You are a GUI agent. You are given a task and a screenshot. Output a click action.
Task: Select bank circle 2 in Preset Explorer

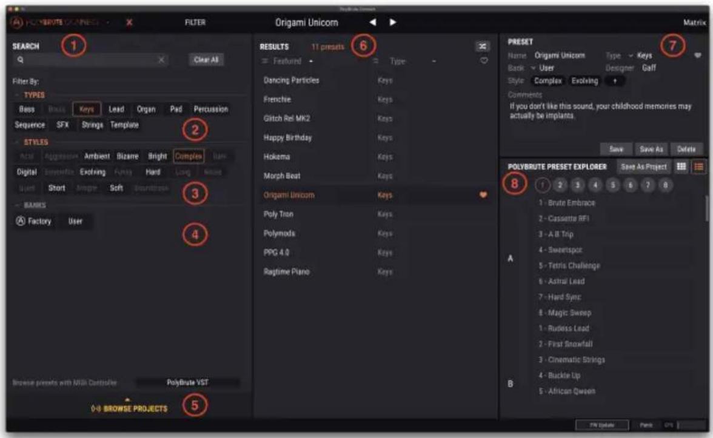point(560,185)
